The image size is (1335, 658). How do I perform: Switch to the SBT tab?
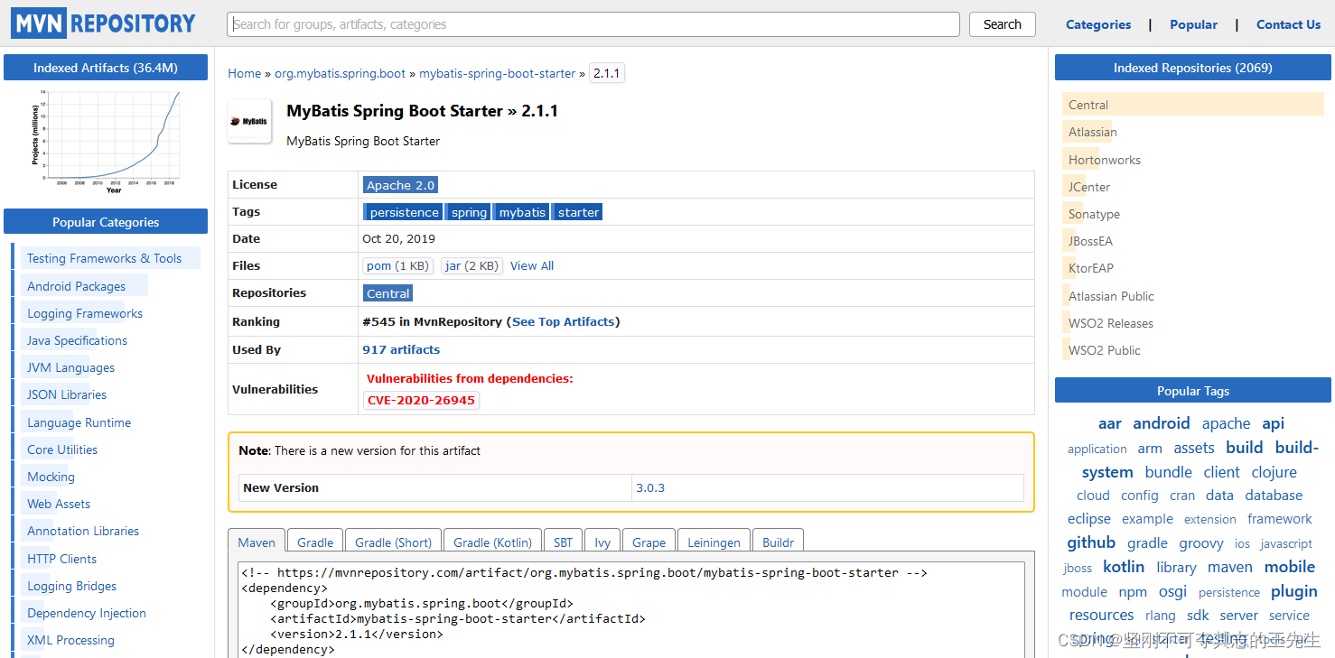tap(563, 542)
